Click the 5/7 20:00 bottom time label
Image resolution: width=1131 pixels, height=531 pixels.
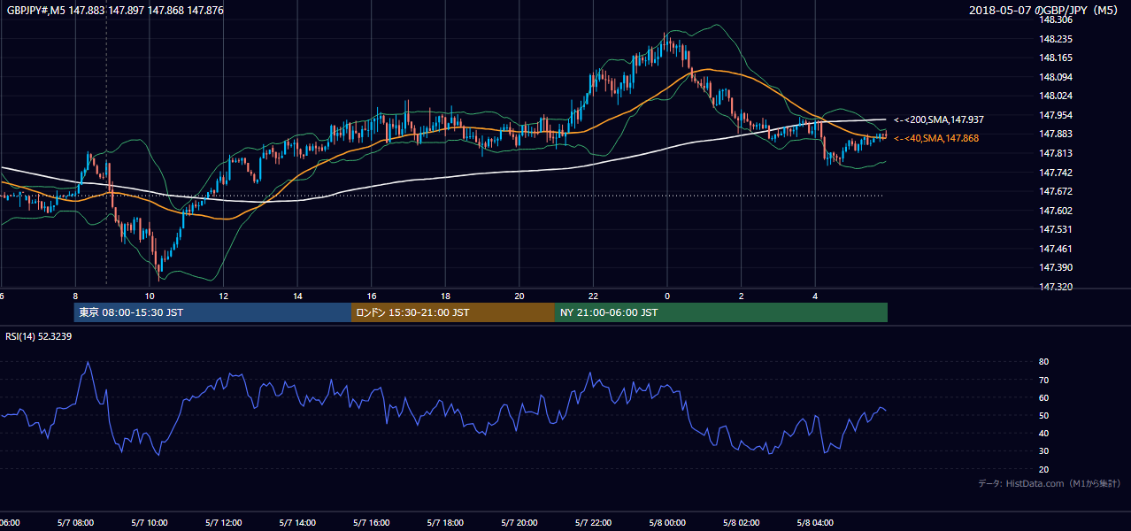(x=519, y=523)
